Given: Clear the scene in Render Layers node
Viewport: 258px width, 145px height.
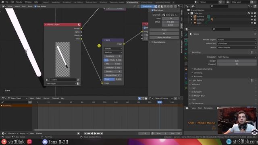Looking at the screenshot, I should coord(78,80).
